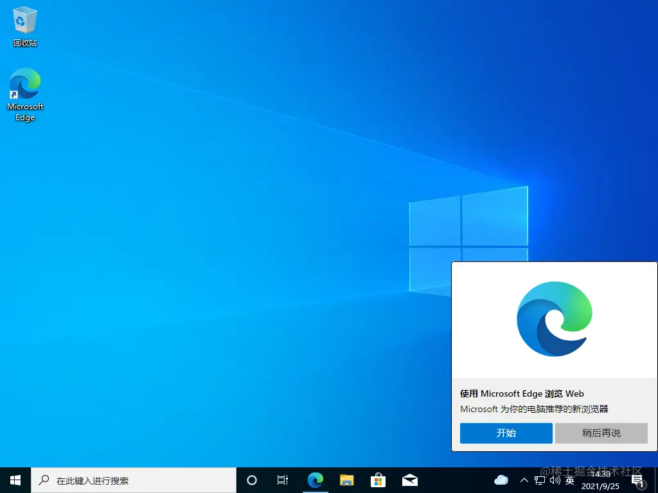
Task: Expand hidden tray icons with the chevron
Action: 525,480
